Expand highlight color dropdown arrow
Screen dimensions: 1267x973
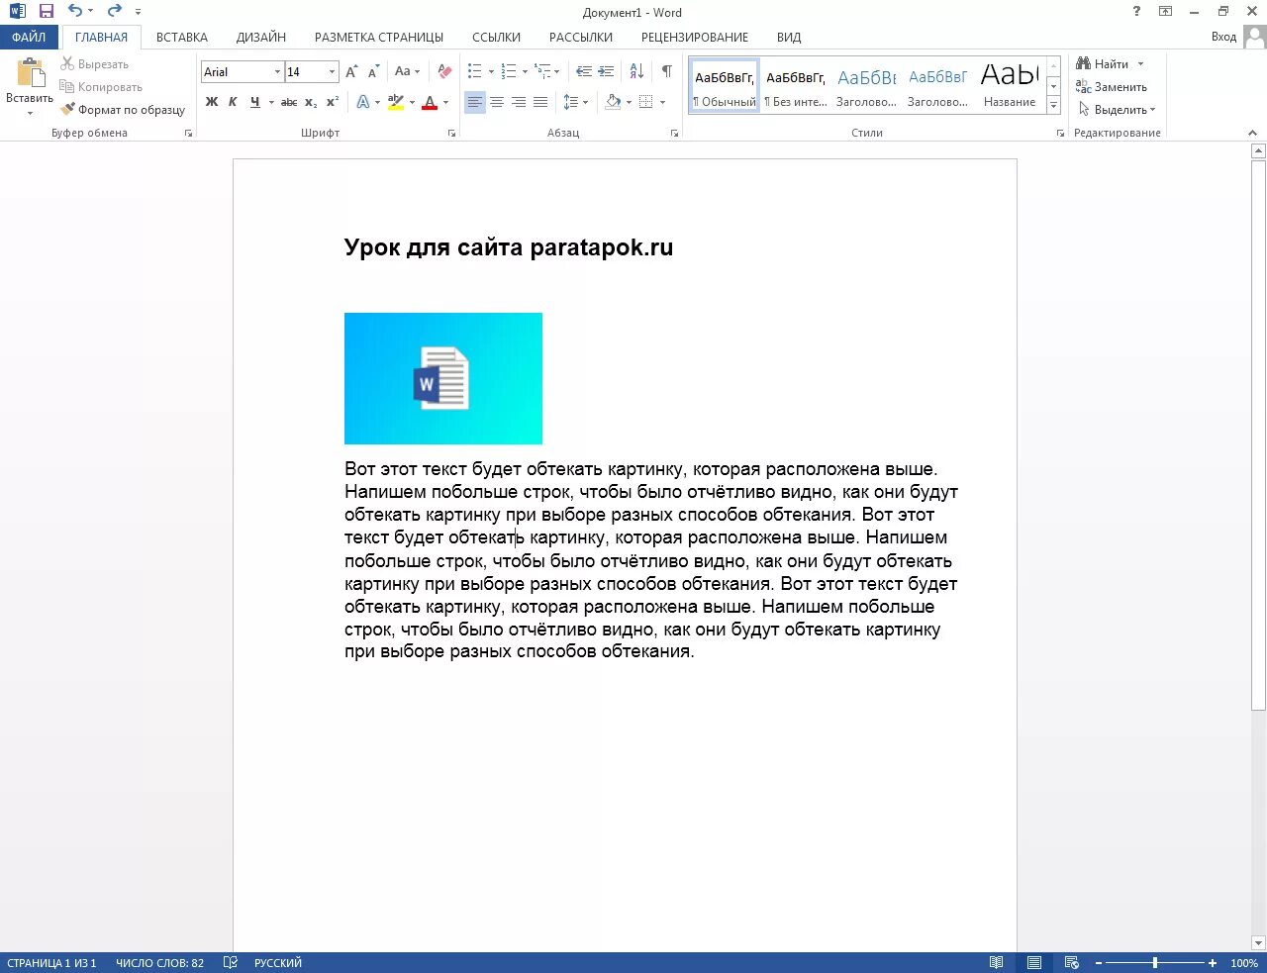(412, 102)
